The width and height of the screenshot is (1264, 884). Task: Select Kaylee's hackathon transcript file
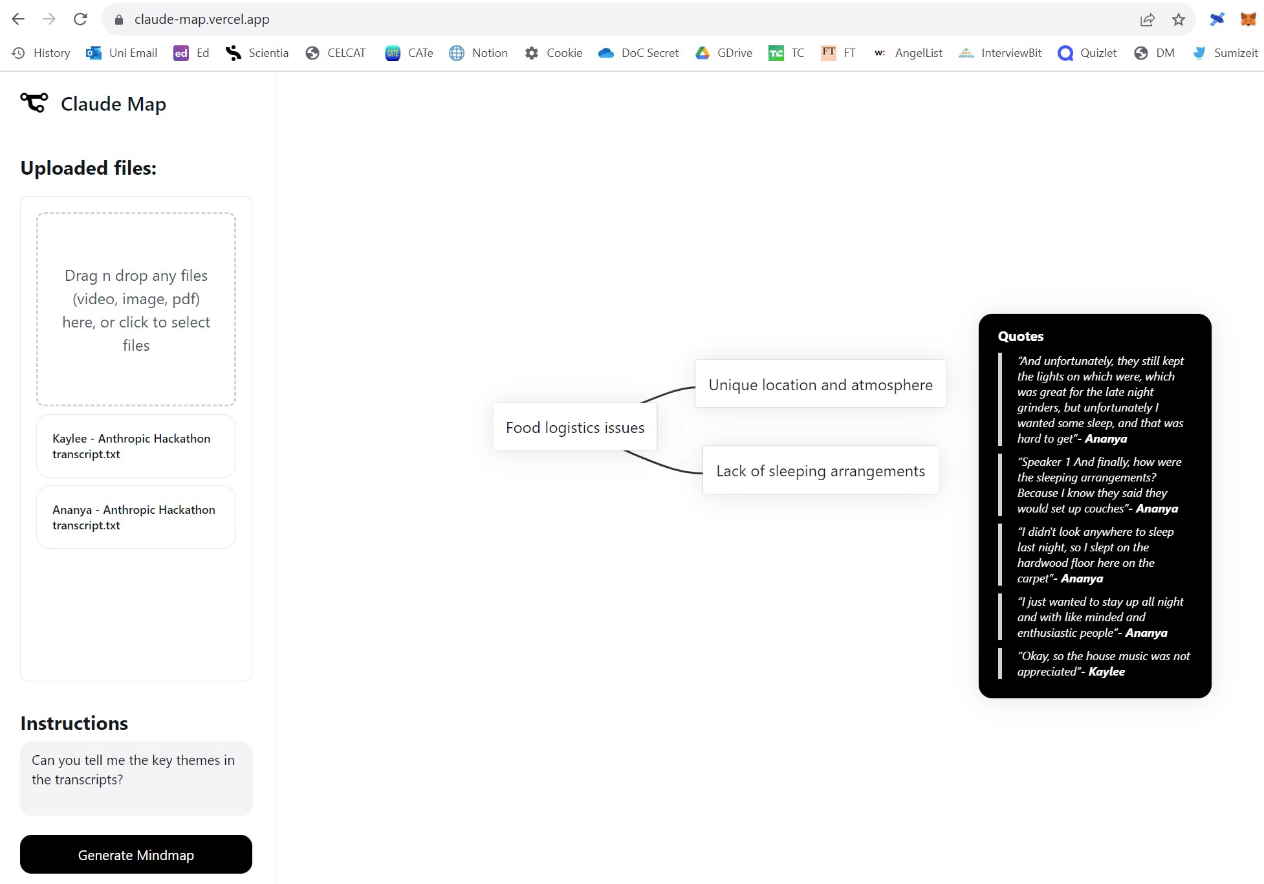(136, 446)
